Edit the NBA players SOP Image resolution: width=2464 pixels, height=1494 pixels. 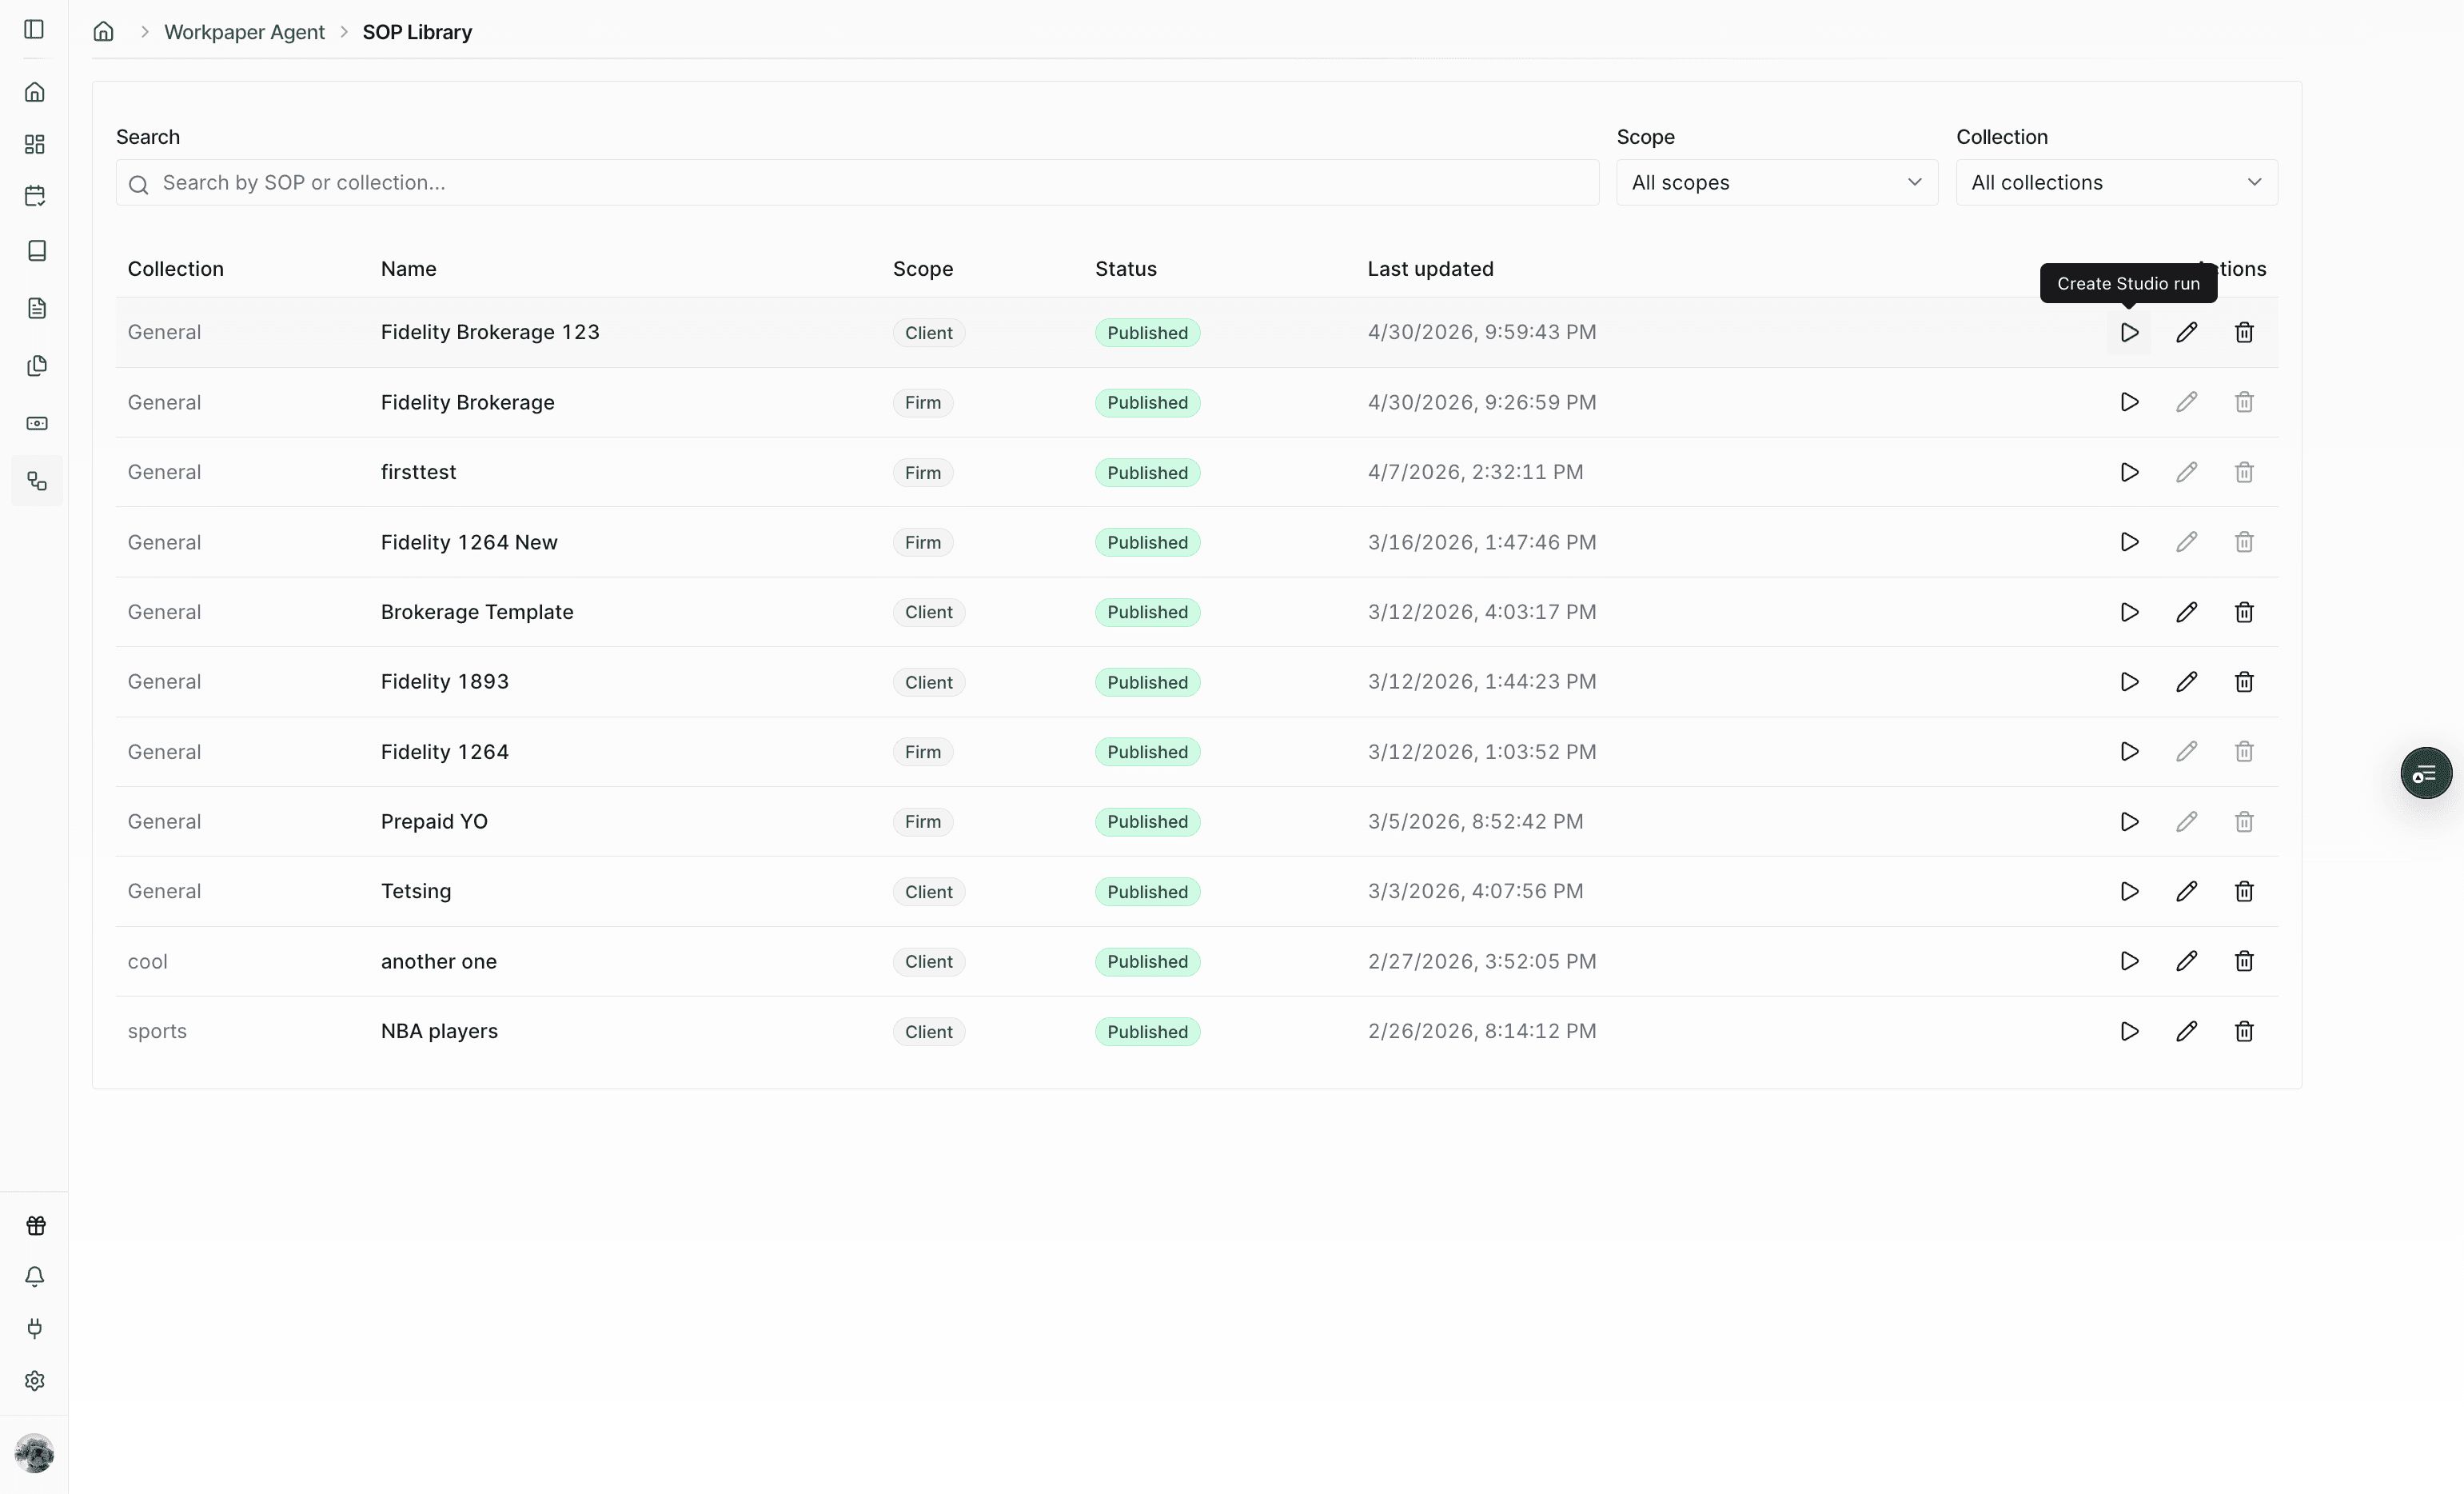(x=2187, y=1032)
